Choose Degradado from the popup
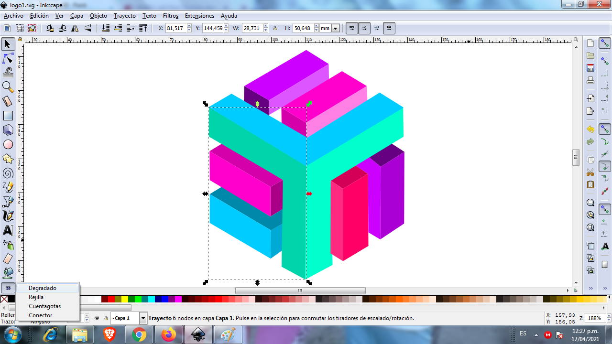The height and width of the screenshot is (344, 612). (x=48, y=288)
